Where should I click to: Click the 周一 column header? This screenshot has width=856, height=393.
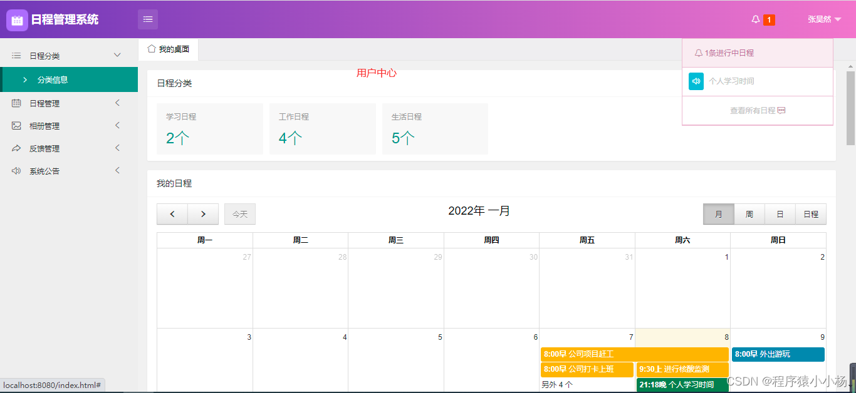(x=205, y=240)
